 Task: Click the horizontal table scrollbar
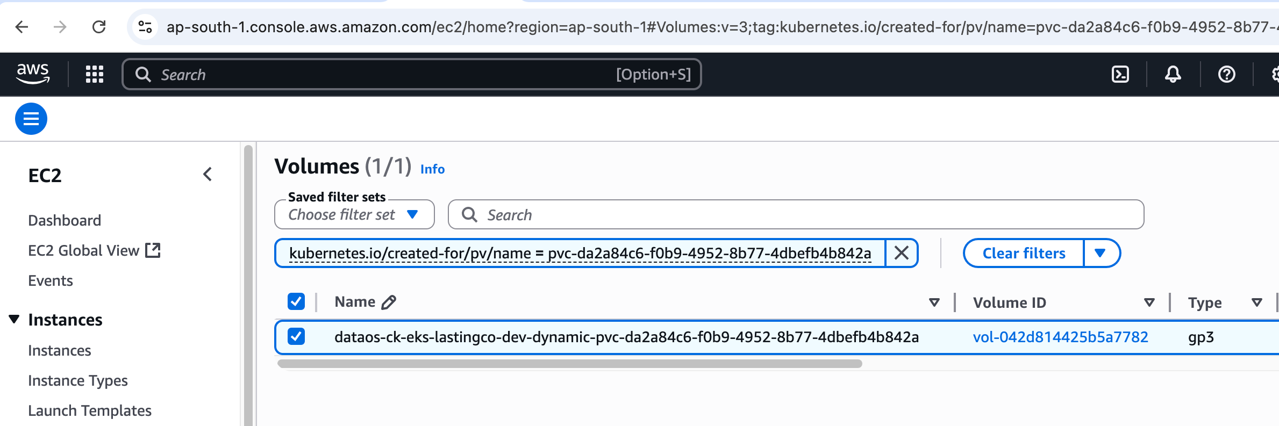(570, 364)
